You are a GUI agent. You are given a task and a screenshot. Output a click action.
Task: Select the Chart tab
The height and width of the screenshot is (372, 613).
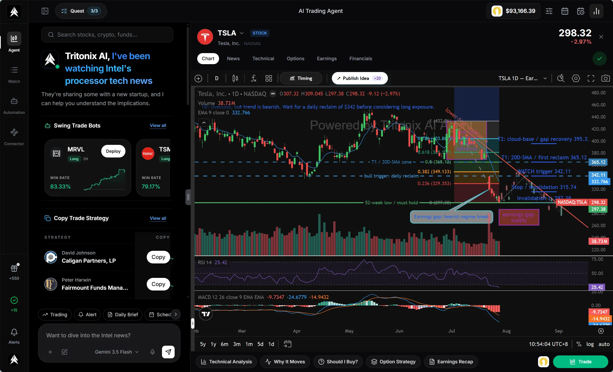click(x=208, y=59)
